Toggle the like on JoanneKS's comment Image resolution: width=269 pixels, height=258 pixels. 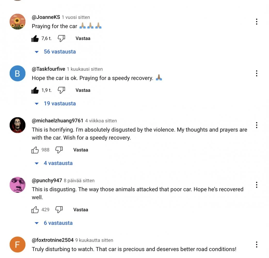click(x=35, y=38)
